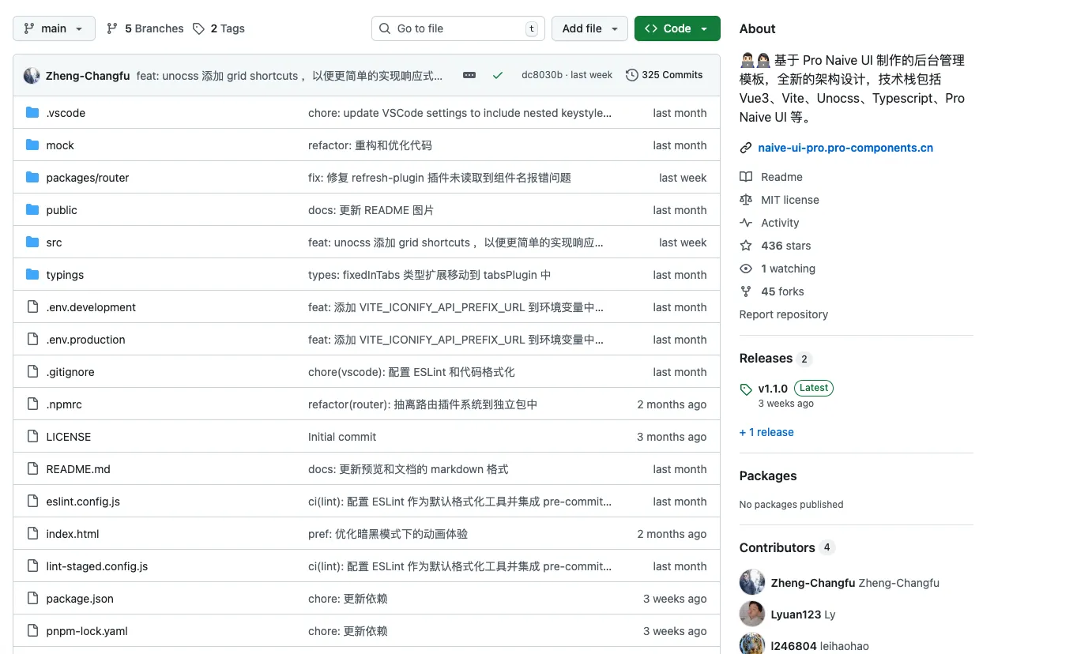The width and height of the screenshot is (1092, 654).
Task: Click the tag icon beside v1.1.0
Action: [746, 389]
